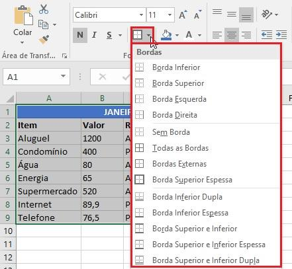Click the Copy icon
The width and height of the screenshot is (292, 269).
point(43,24)
